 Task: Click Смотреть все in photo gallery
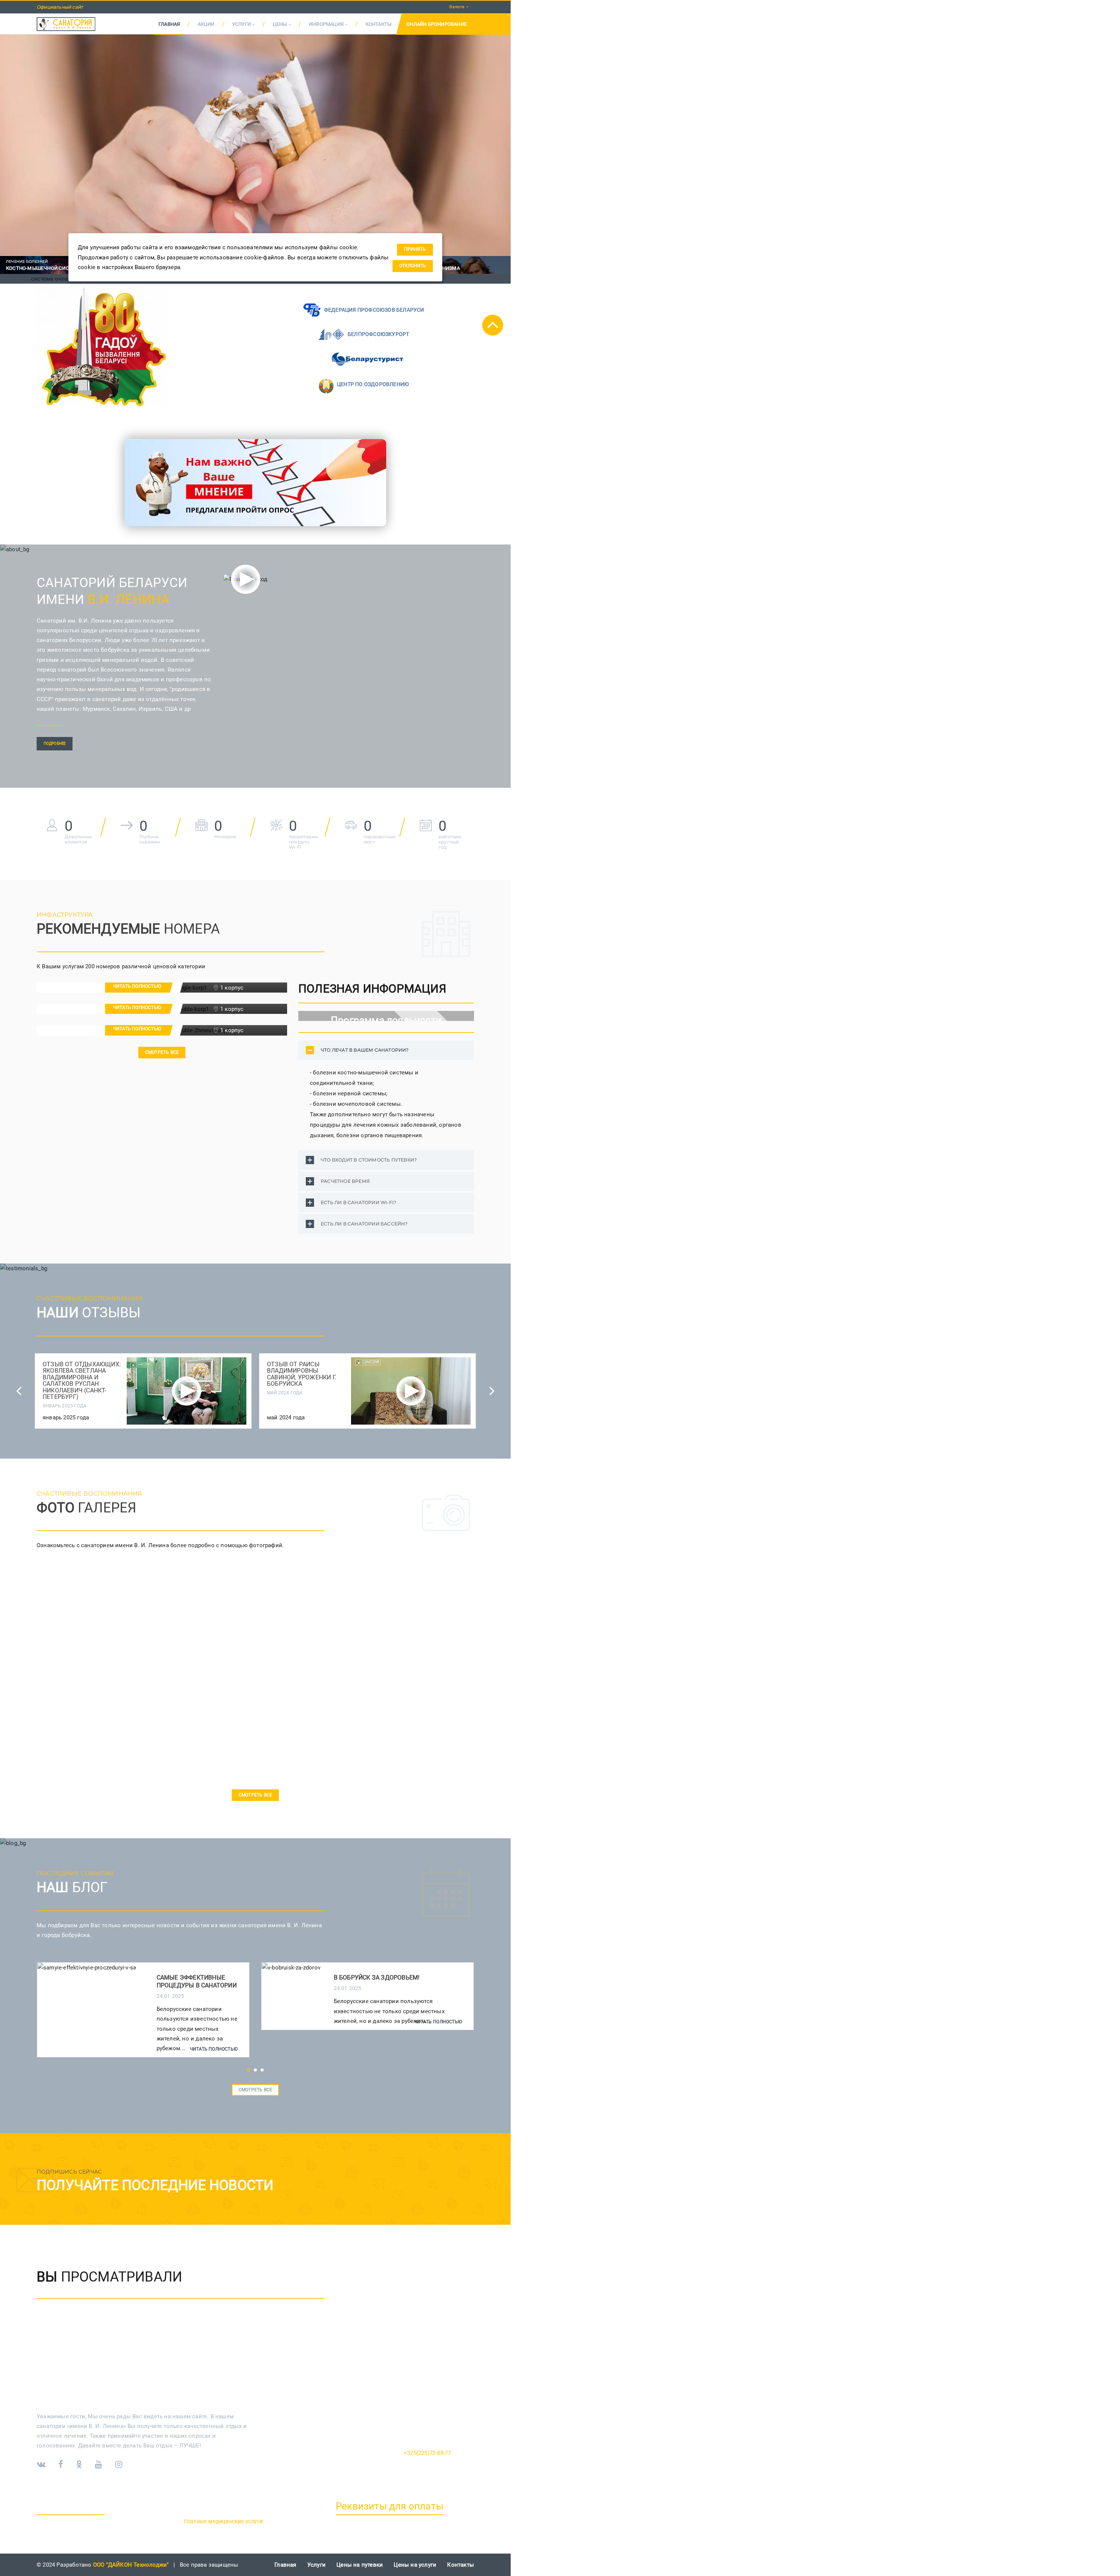coord(255,1795)
